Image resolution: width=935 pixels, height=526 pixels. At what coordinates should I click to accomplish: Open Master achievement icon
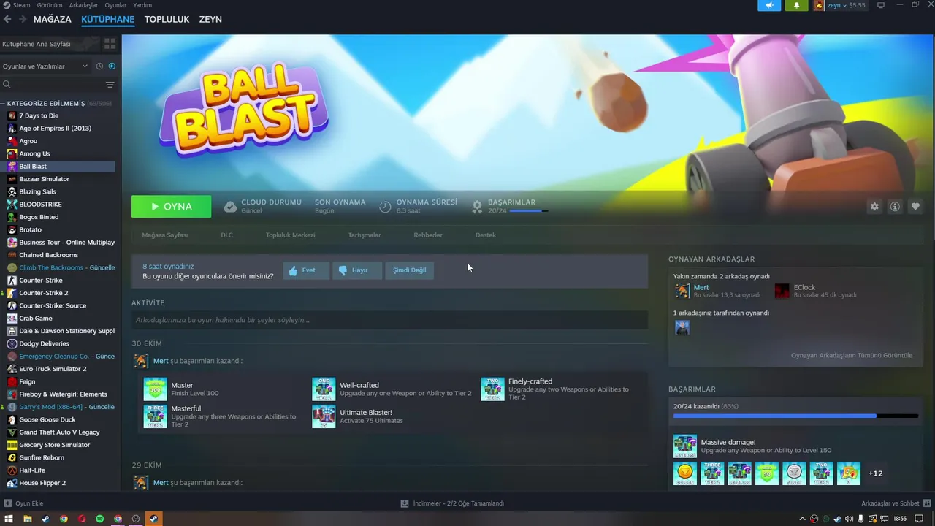[156, 389]
